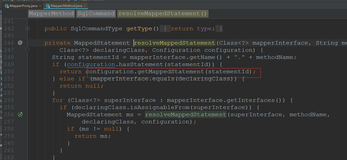Click line number 250 in the gutter
The image size is (347, 160).
[x=9, y=71]
